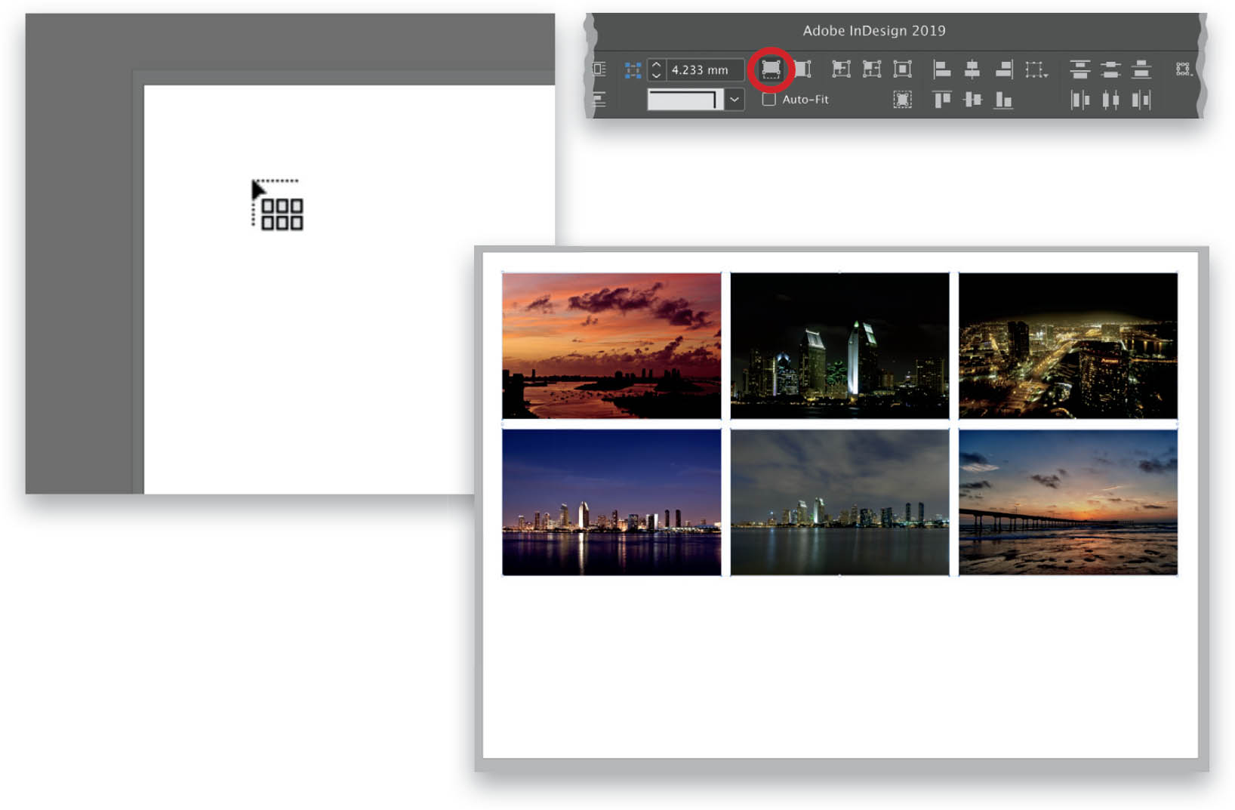Click Align Horizontal Centers icon
Image resolution: width=1235 pixels, height=810 pixels.
tap(972, 69)
